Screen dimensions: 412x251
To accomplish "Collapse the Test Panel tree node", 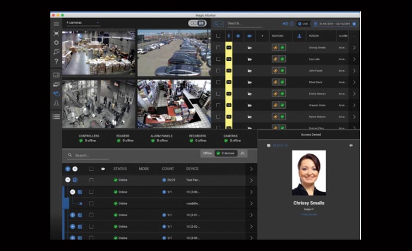I will coord(68,180).
